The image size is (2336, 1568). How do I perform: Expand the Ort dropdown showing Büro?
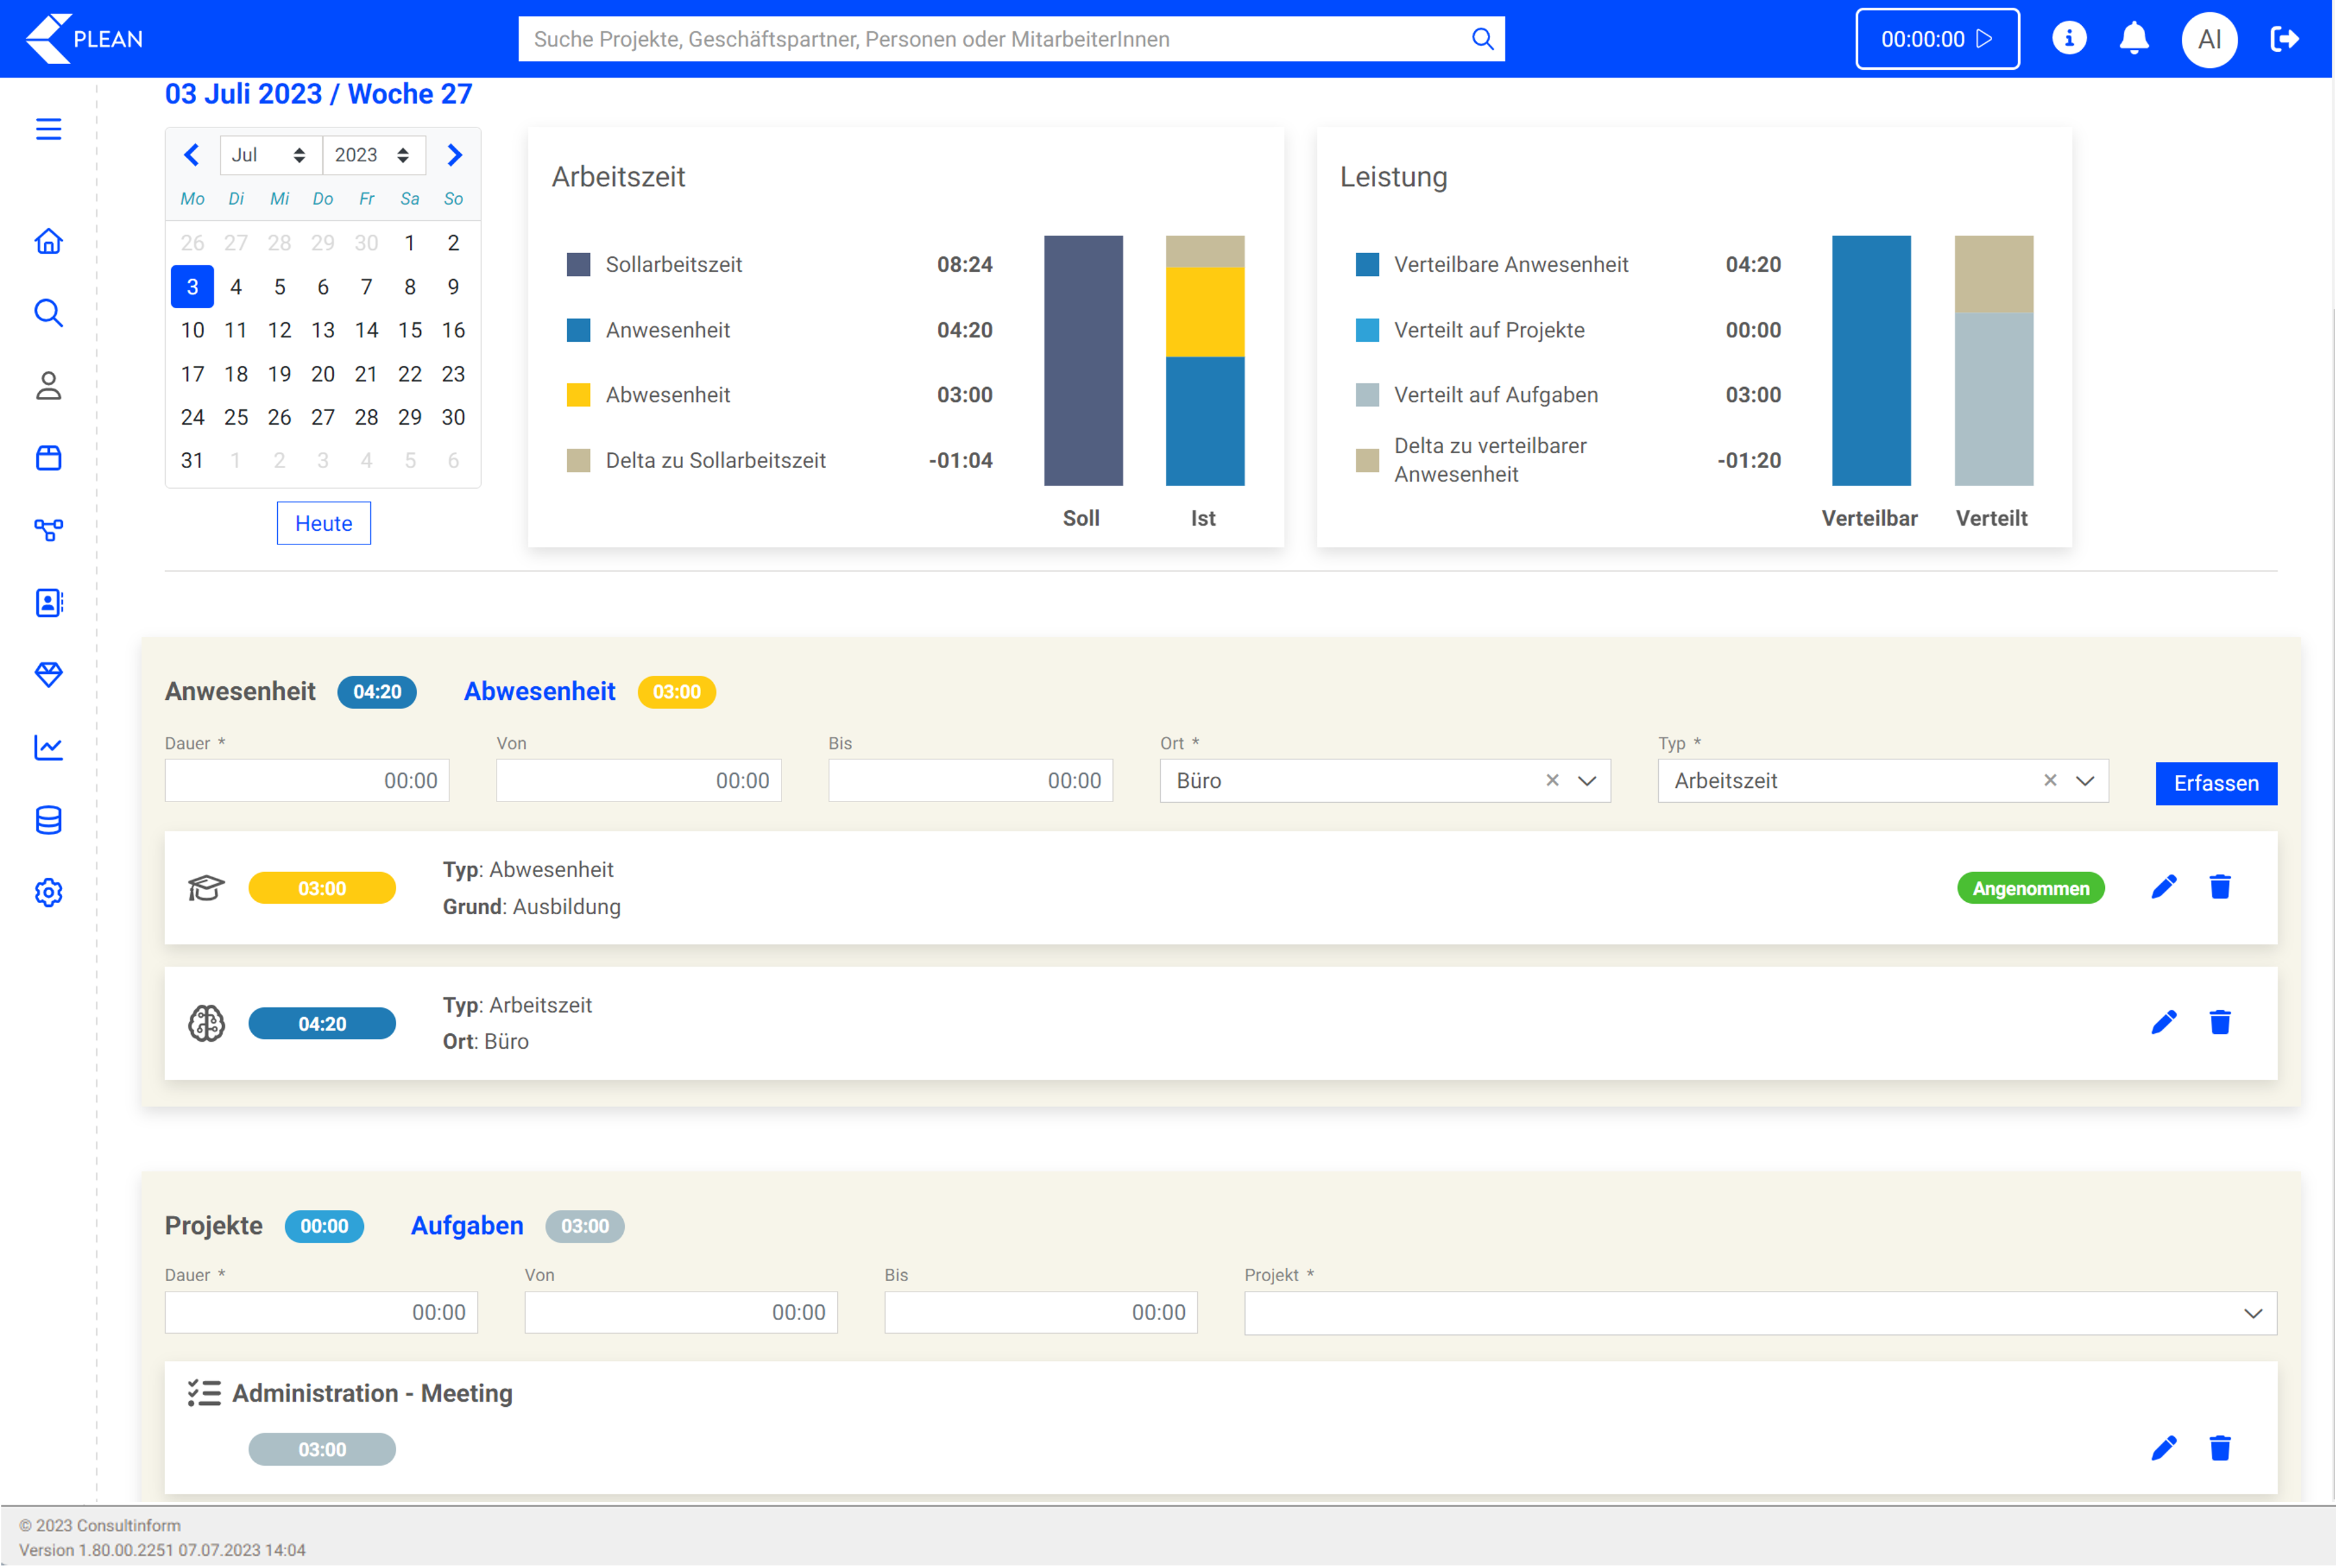[1586, 781]
